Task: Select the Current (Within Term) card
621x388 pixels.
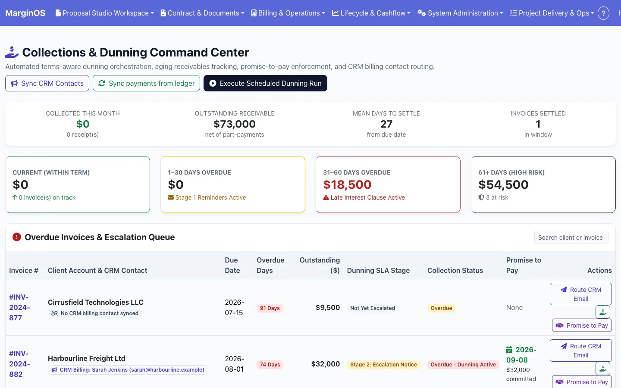Action: coord(78,185)
